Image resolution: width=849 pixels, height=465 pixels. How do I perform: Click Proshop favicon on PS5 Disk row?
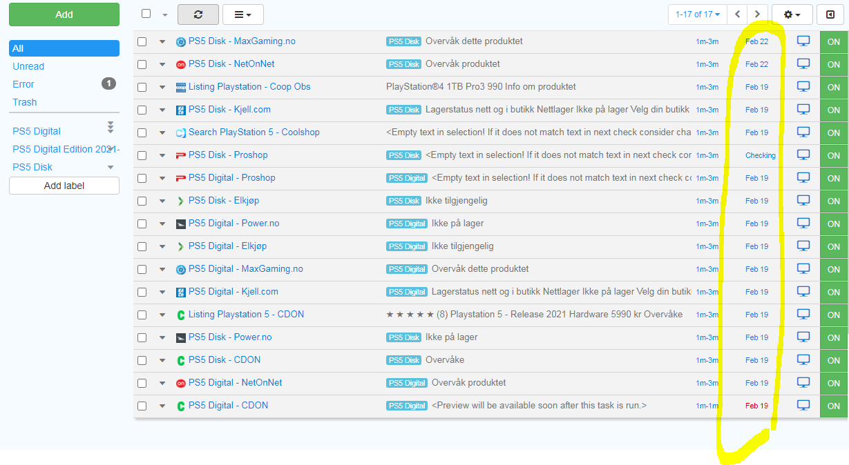pyautogui.click(x=181, y=155)
